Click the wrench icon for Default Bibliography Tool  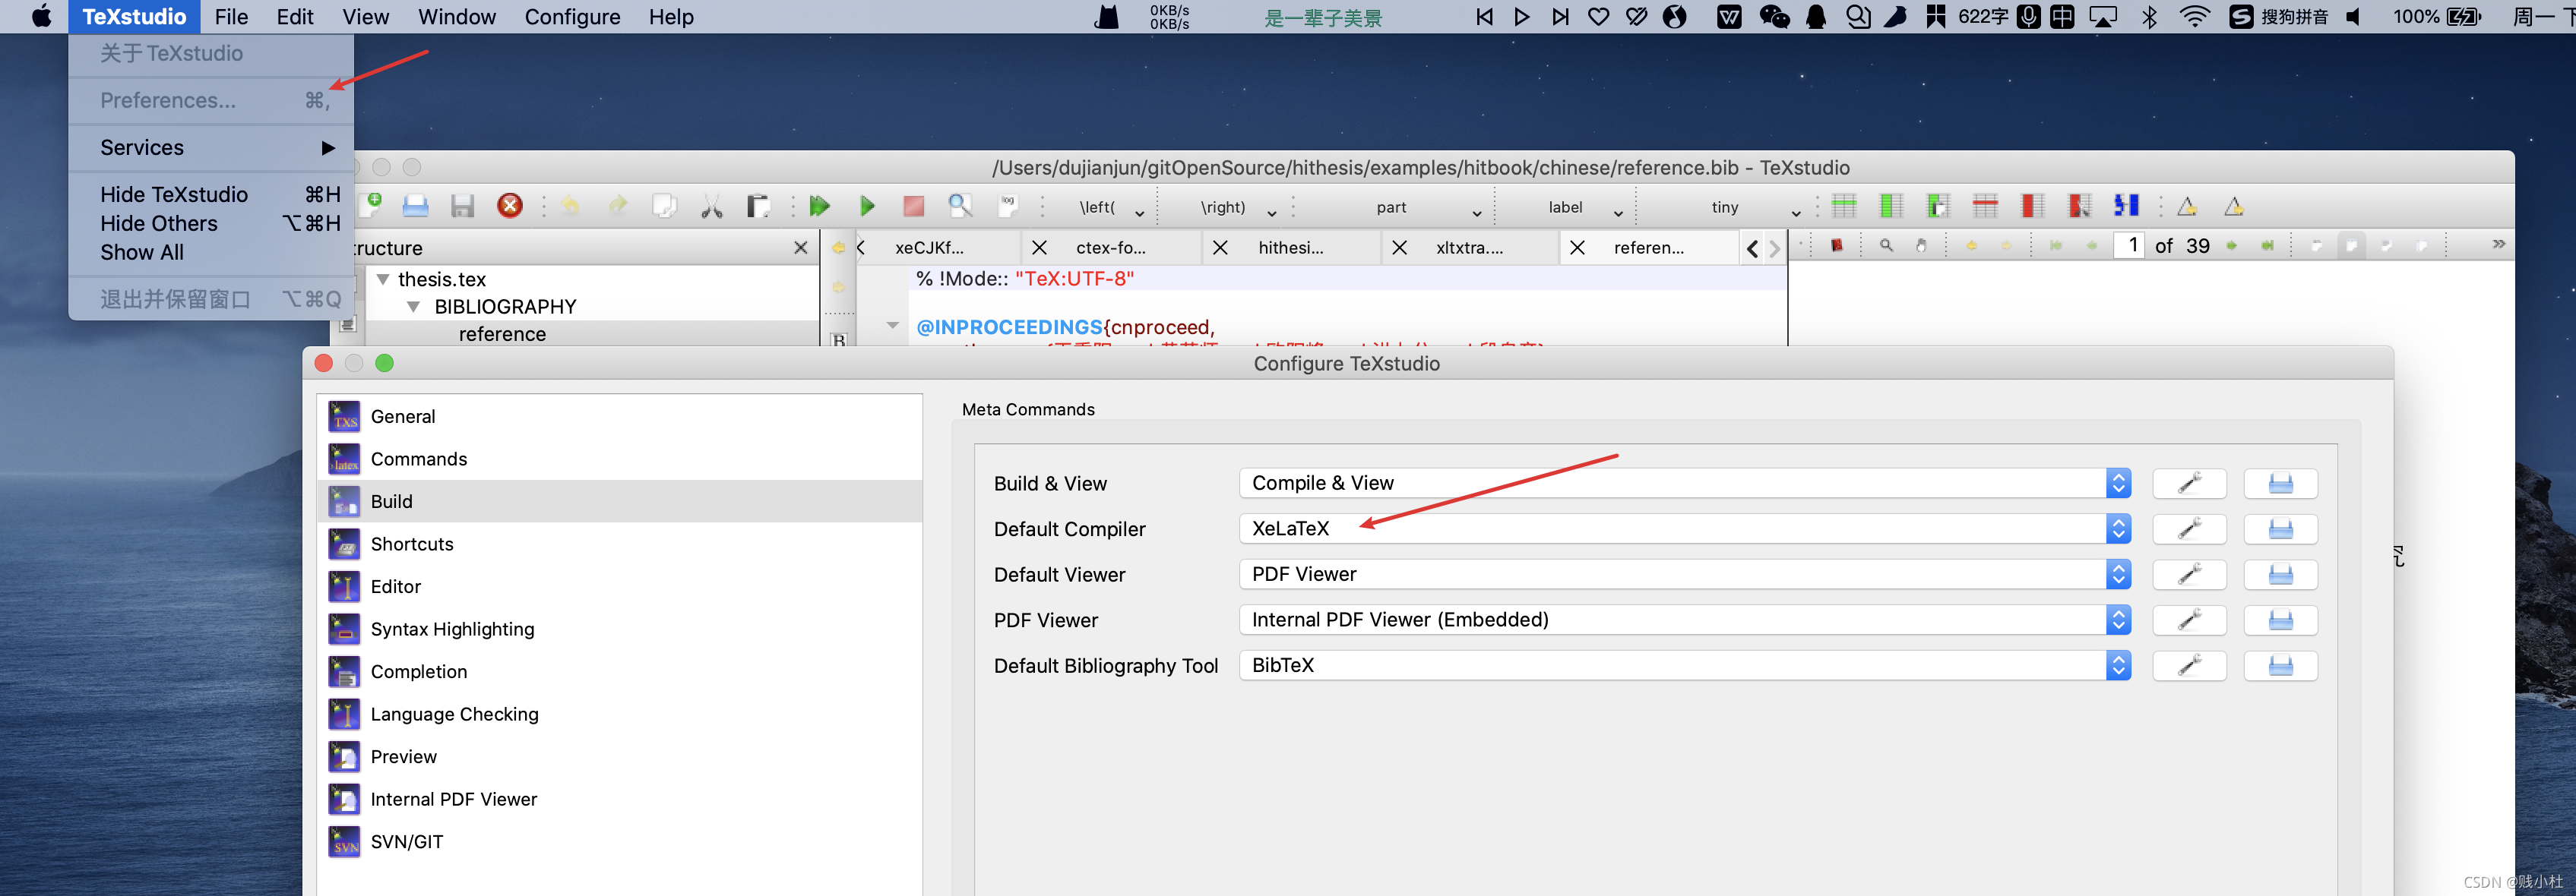tap(2189, 666)
